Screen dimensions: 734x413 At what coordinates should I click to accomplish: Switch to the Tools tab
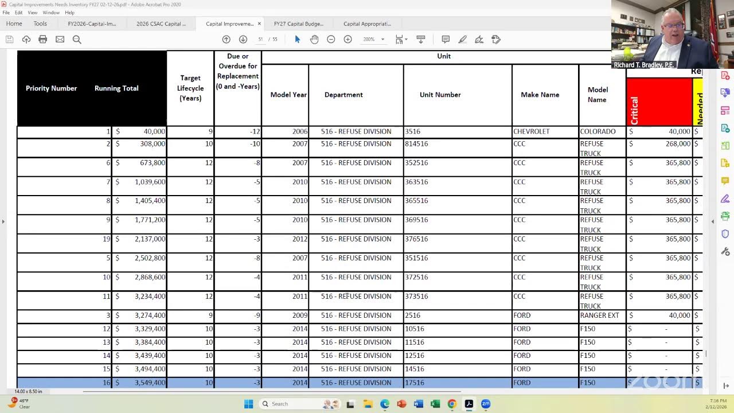pos(40,24)
